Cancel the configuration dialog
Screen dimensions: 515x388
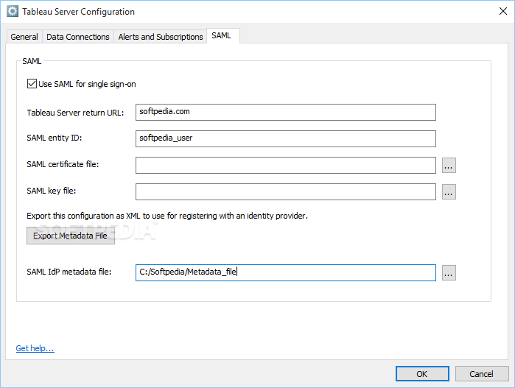point(482,374)
